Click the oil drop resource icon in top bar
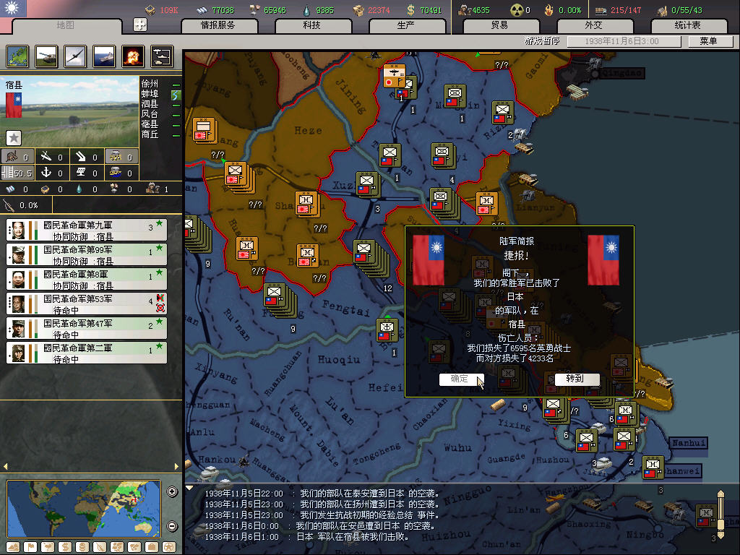 [x=307, y=10]
